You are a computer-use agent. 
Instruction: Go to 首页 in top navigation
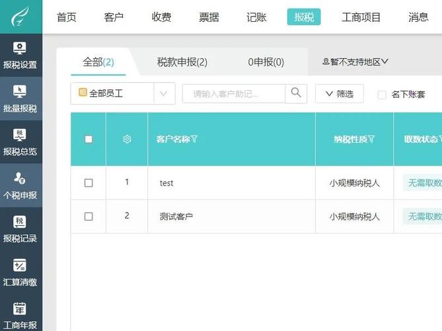pos(67,17)
